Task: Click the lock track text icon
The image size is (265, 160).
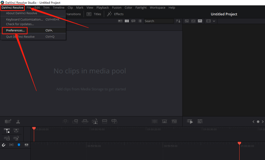Action: [x=7, y=131]
